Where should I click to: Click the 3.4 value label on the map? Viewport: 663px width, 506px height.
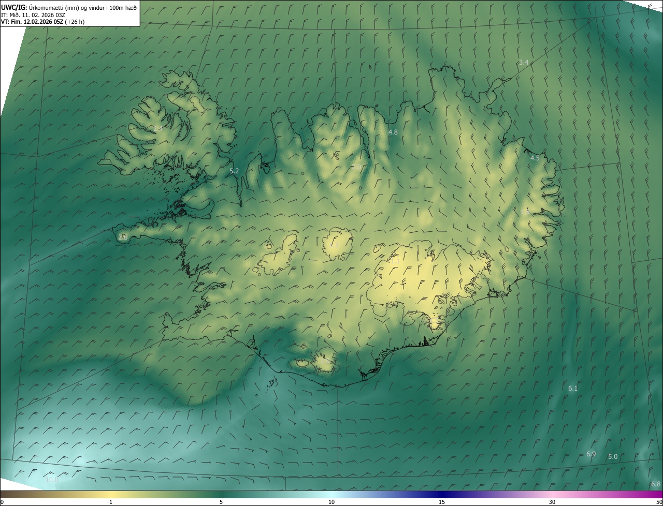tap(524, 62)
